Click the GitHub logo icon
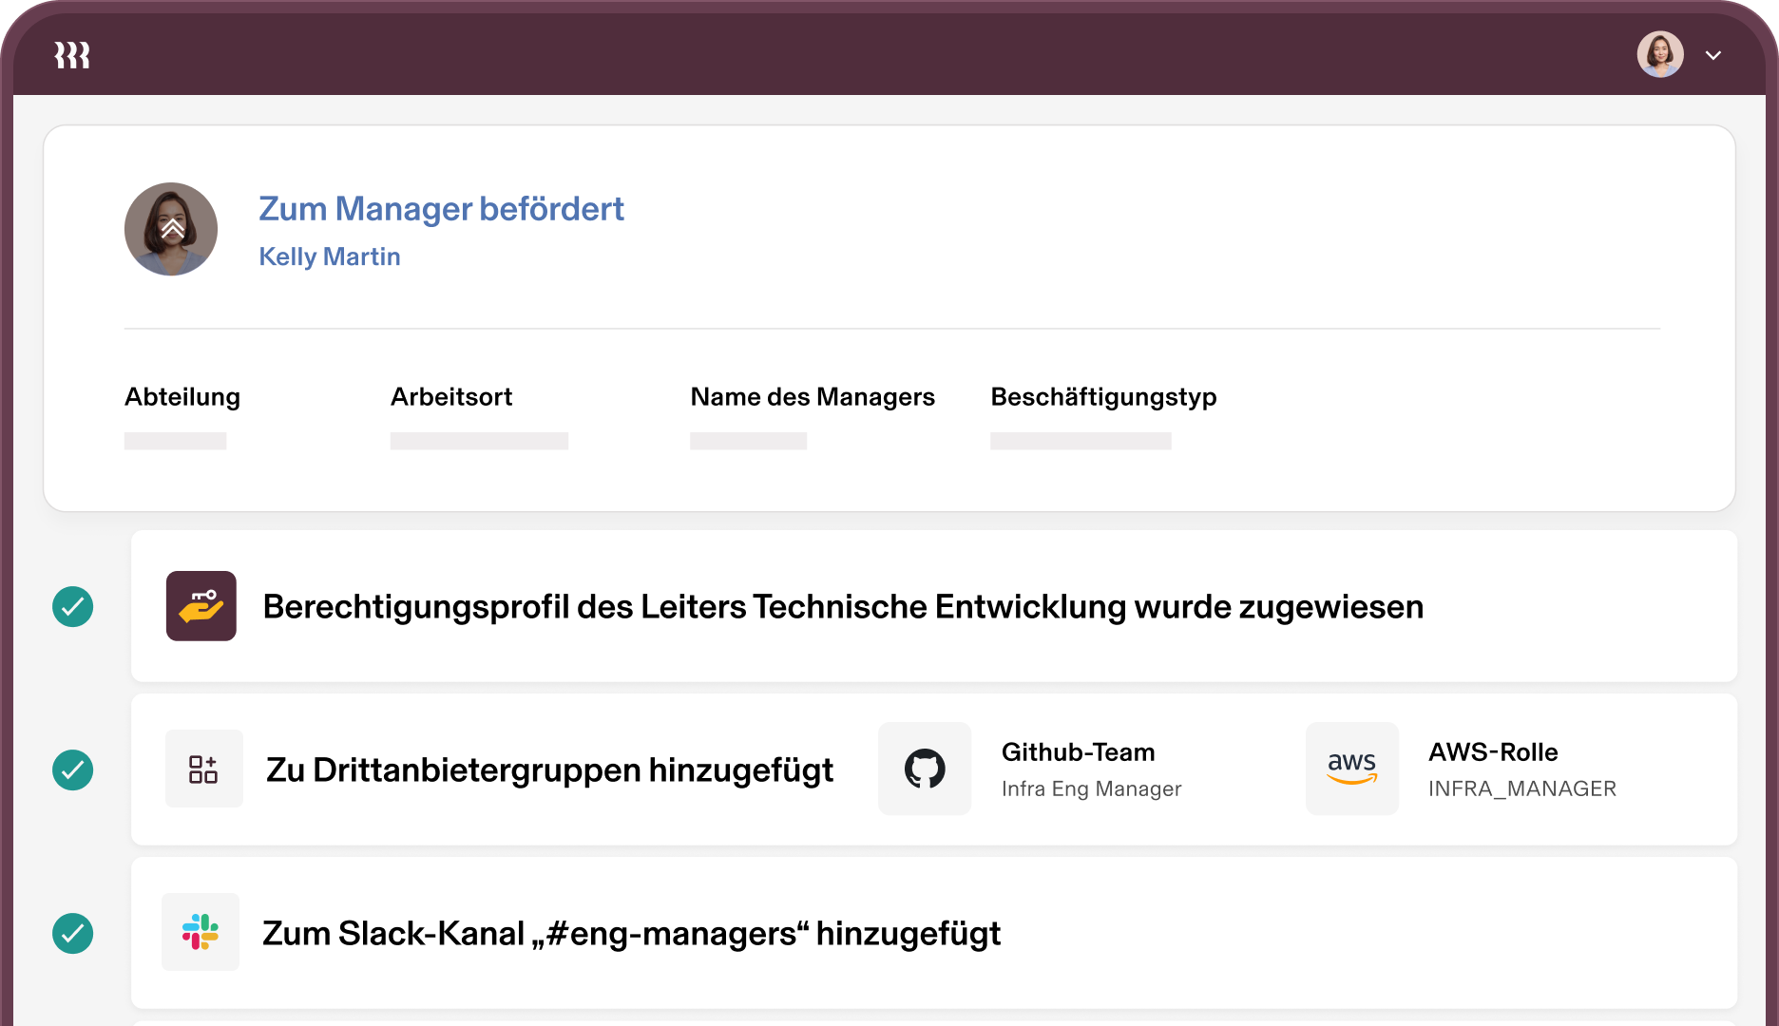This screenshot has width=1779, height=1026. pyautogui.click(x=925, y=769)
